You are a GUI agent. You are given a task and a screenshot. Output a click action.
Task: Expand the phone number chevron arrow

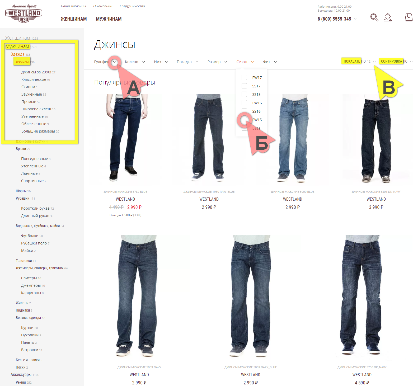(355, 19)
